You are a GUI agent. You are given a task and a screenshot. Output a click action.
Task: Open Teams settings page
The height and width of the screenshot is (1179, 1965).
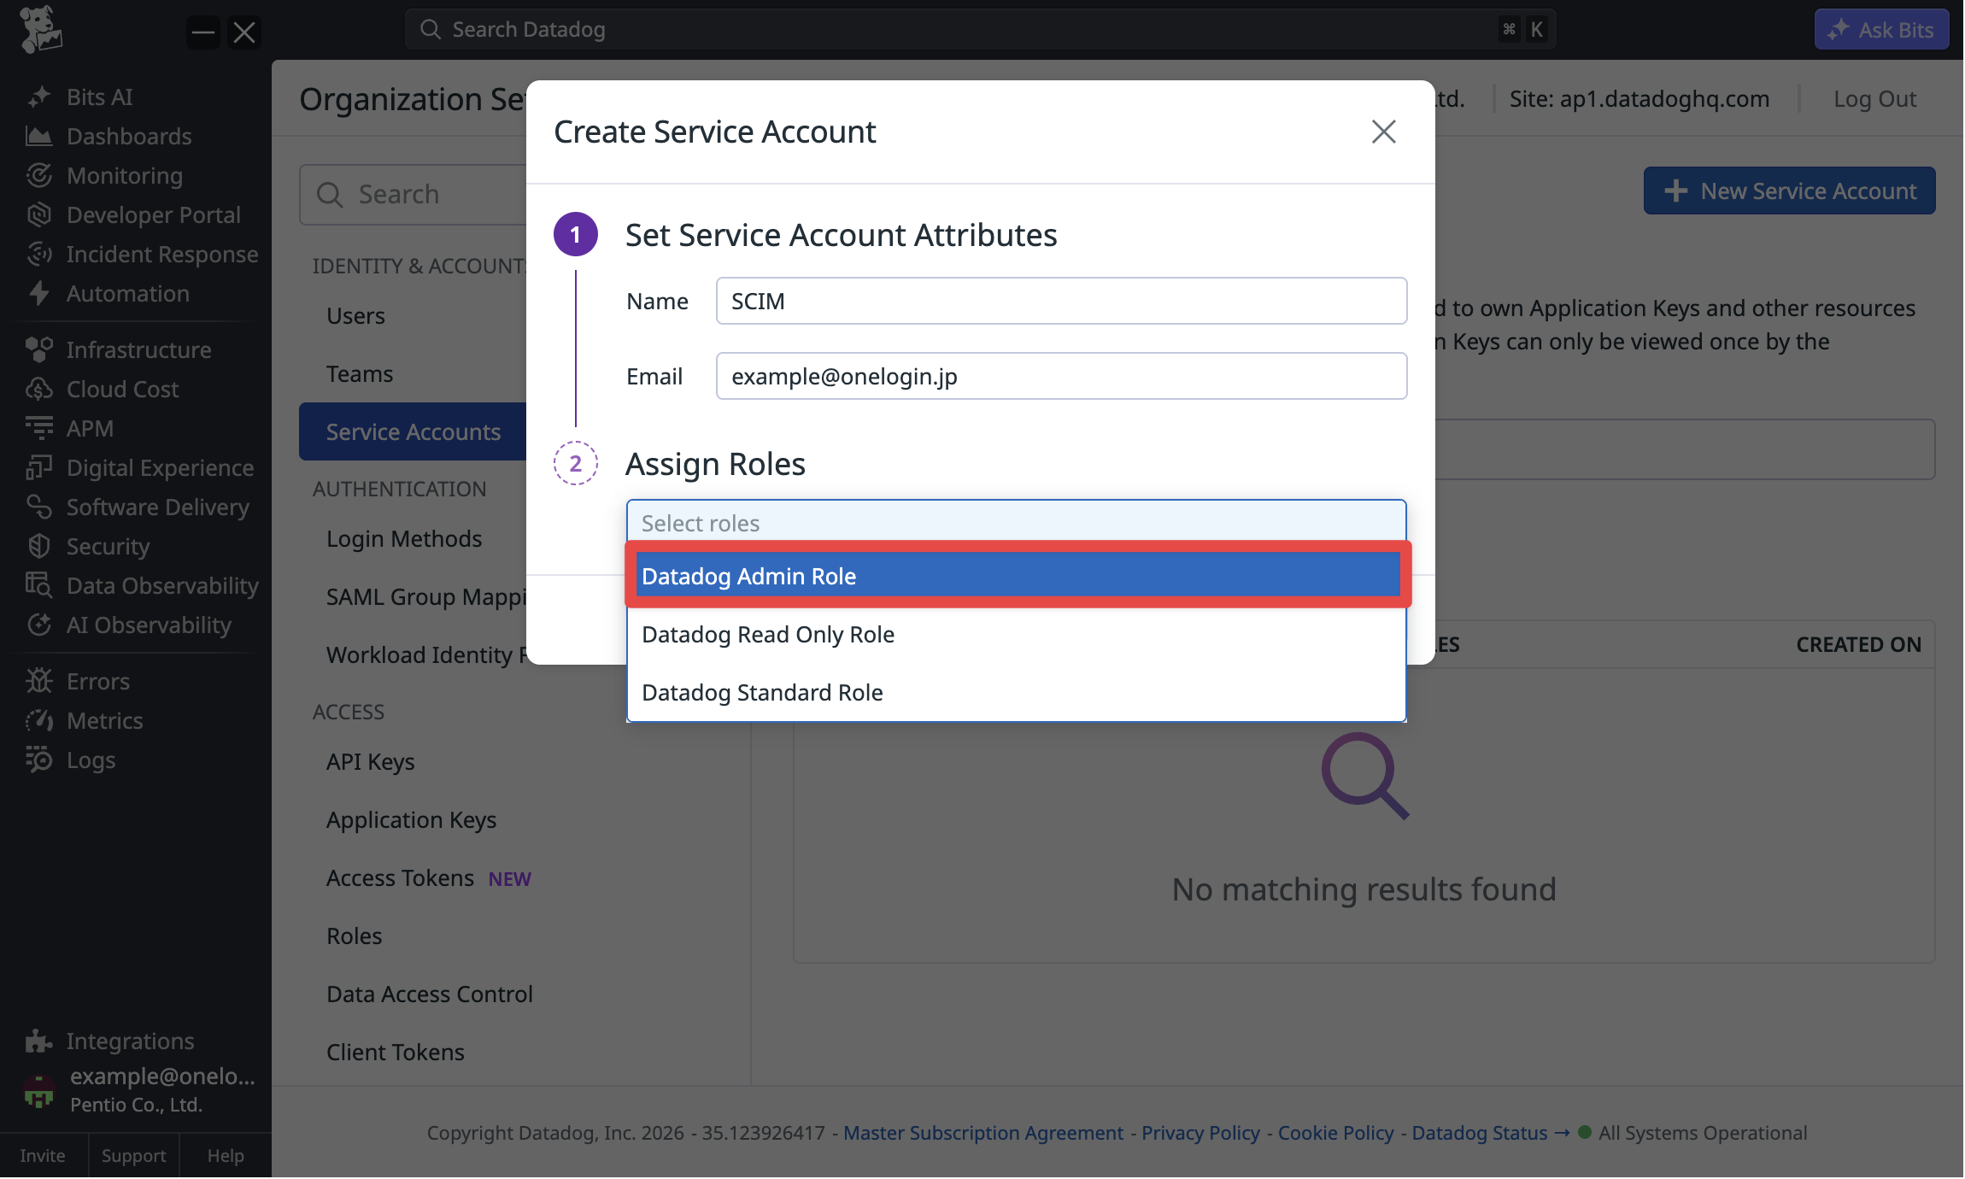coord(360,374)
